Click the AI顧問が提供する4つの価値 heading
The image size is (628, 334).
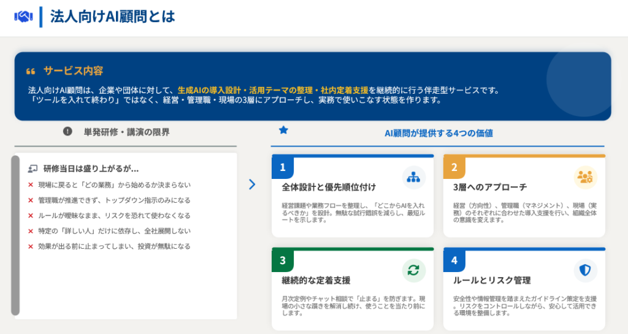(x=438, y=132)
